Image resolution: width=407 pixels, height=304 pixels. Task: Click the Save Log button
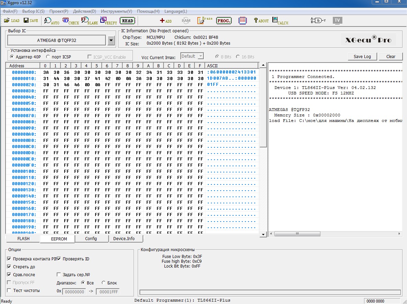click(362, 57)
